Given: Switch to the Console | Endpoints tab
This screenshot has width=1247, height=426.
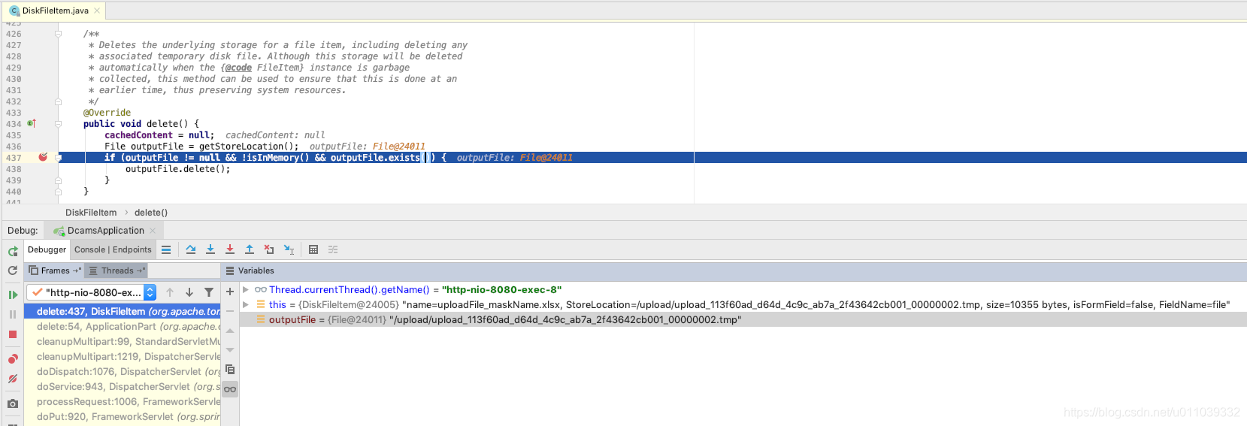Looking at the screenshot, I should [113, 249].
